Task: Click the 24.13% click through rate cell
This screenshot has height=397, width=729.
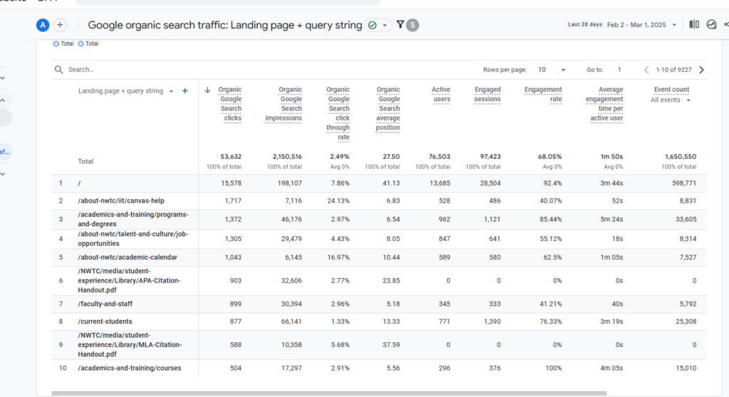Action: coord(338,201)
